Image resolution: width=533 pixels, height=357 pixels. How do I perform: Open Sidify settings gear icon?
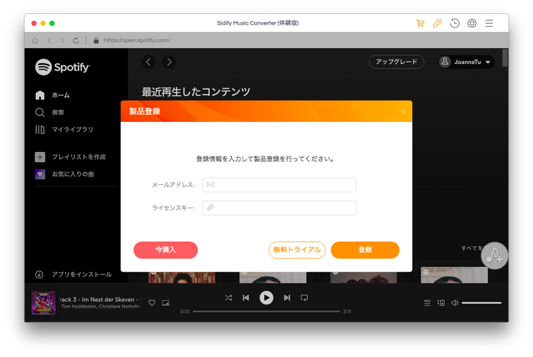pyautogui.click(x=472, y=23)
